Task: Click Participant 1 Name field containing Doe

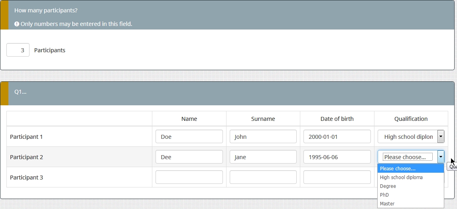Action: coord(189,136)
